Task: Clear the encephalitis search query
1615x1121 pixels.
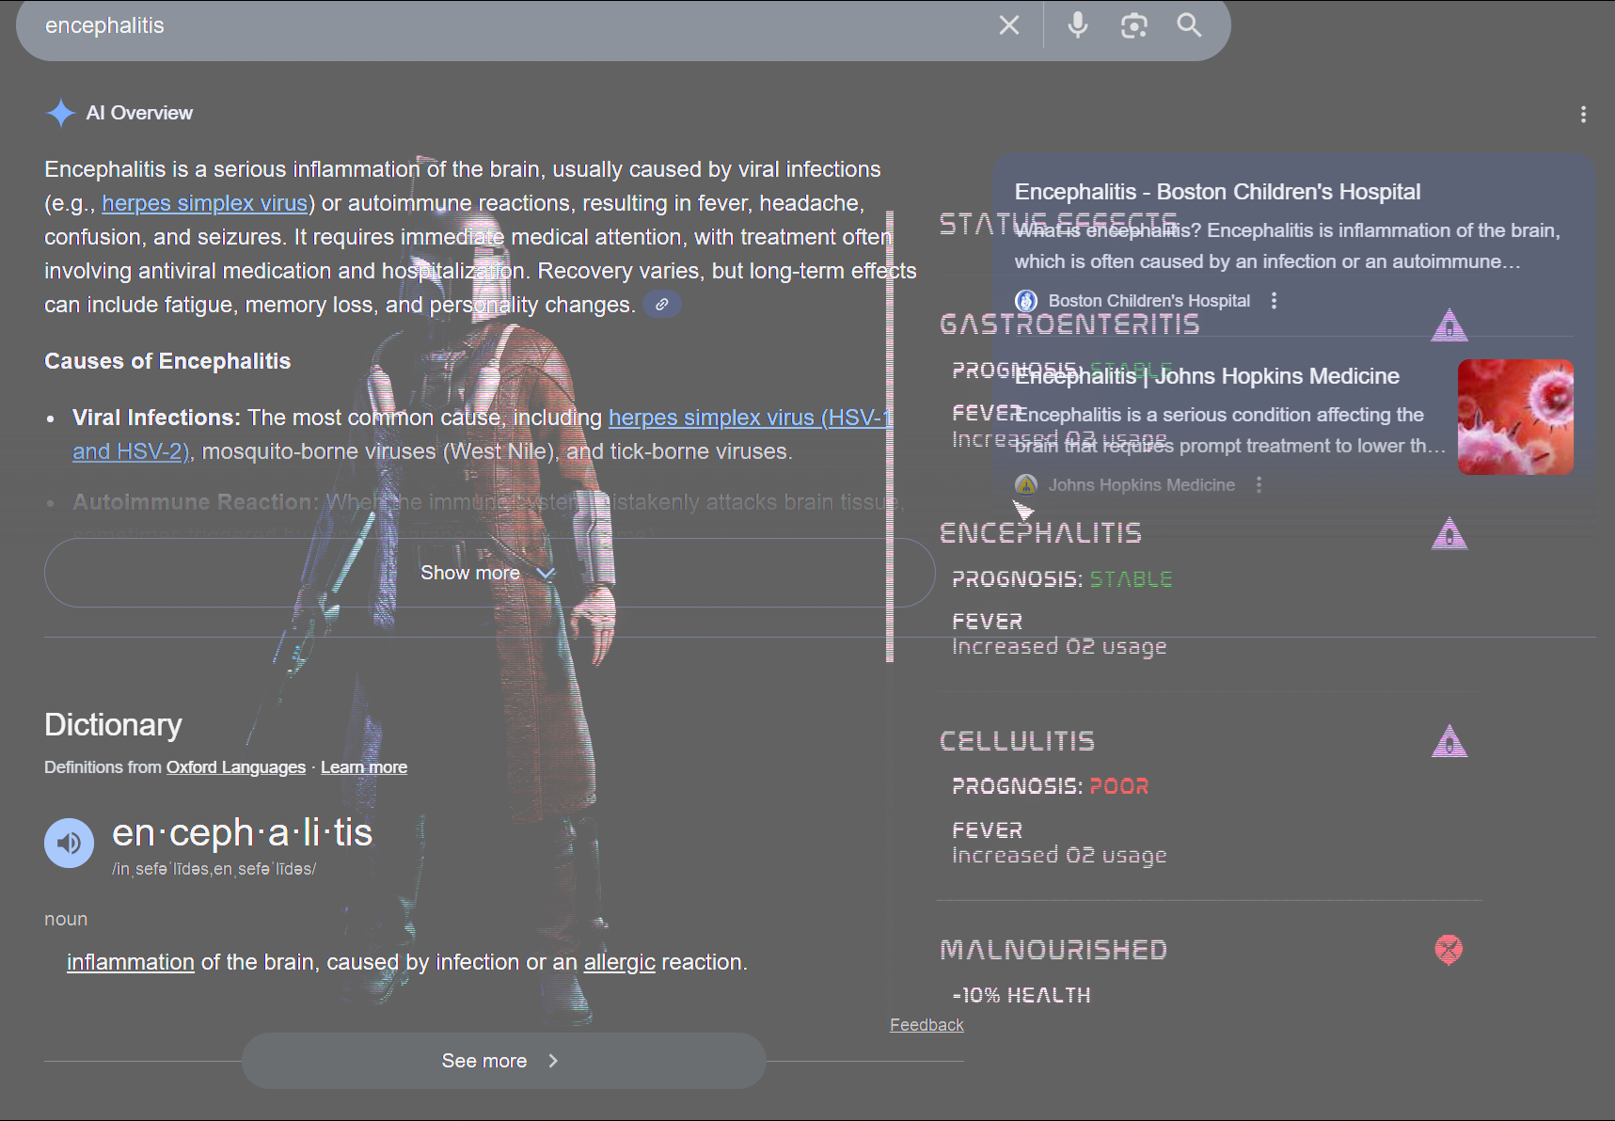Action: pos(1008,25)
